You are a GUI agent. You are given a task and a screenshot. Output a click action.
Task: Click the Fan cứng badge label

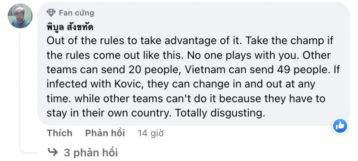tap(77, 13)
